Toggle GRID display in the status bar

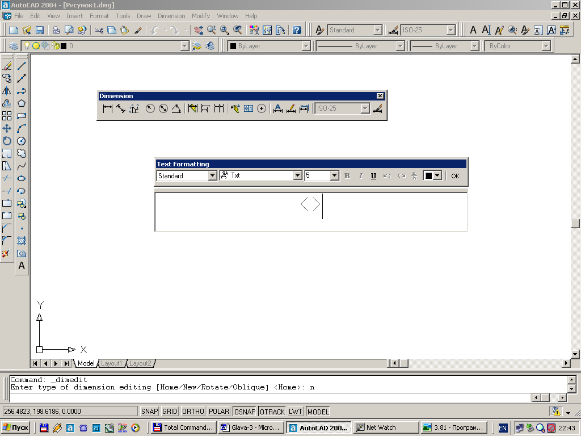click(x=170, y=412)
